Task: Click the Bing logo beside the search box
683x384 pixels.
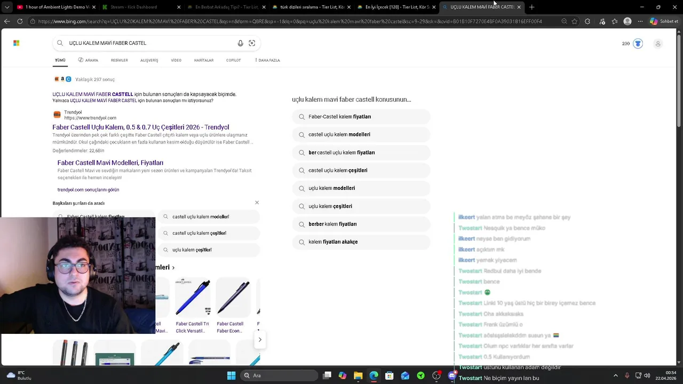Action: pos(17,43)
